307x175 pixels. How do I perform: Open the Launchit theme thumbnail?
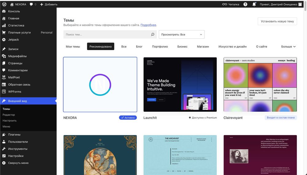[180, 84]
